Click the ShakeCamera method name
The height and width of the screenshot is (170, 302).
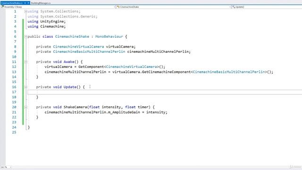tap(75, 107)
